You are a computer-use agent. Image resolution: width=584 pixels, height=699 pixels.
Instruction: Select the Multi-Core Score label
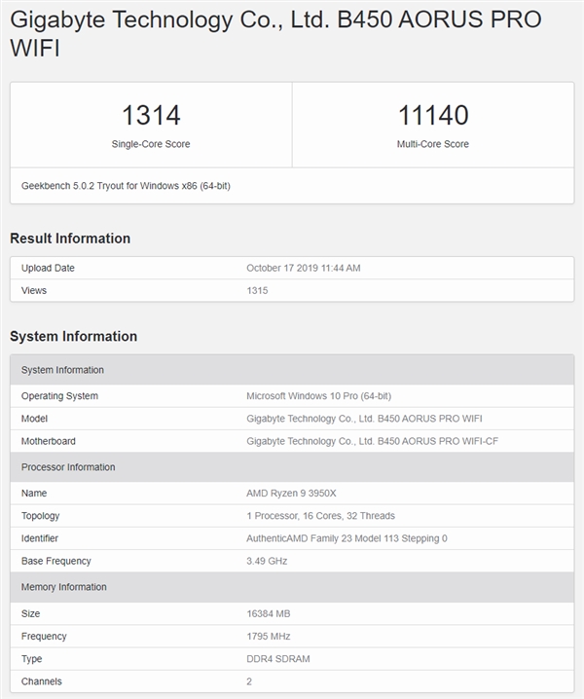(433, 144)
